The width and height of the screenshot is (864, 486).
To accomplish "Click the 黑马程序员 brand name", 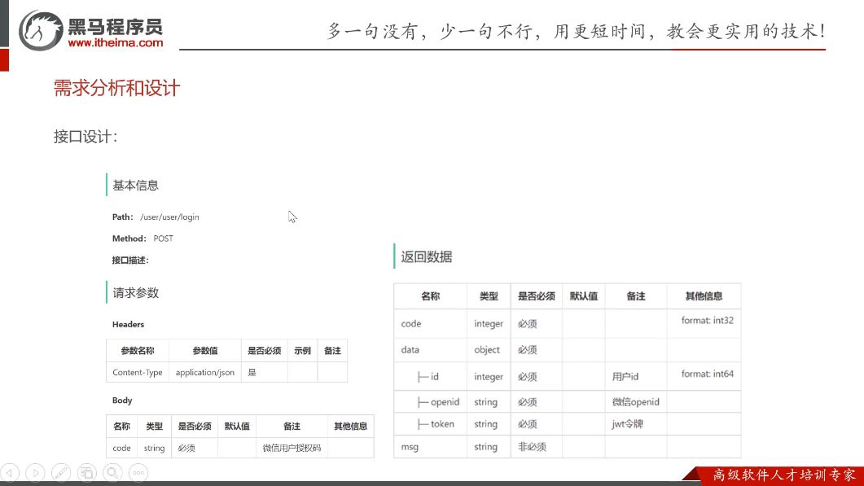I will [115, 25].
